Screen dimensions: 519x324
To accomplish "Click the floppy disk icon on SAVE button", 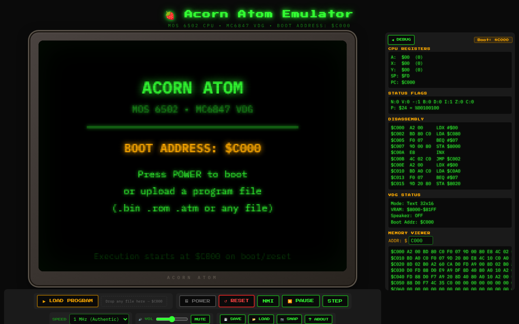I will [225, 319].
